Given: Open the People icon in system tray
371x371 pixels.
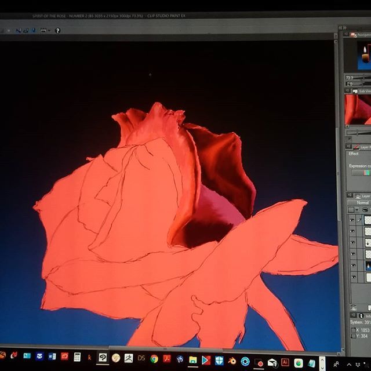Looking at the screenshot, I should tap(336, 364).
